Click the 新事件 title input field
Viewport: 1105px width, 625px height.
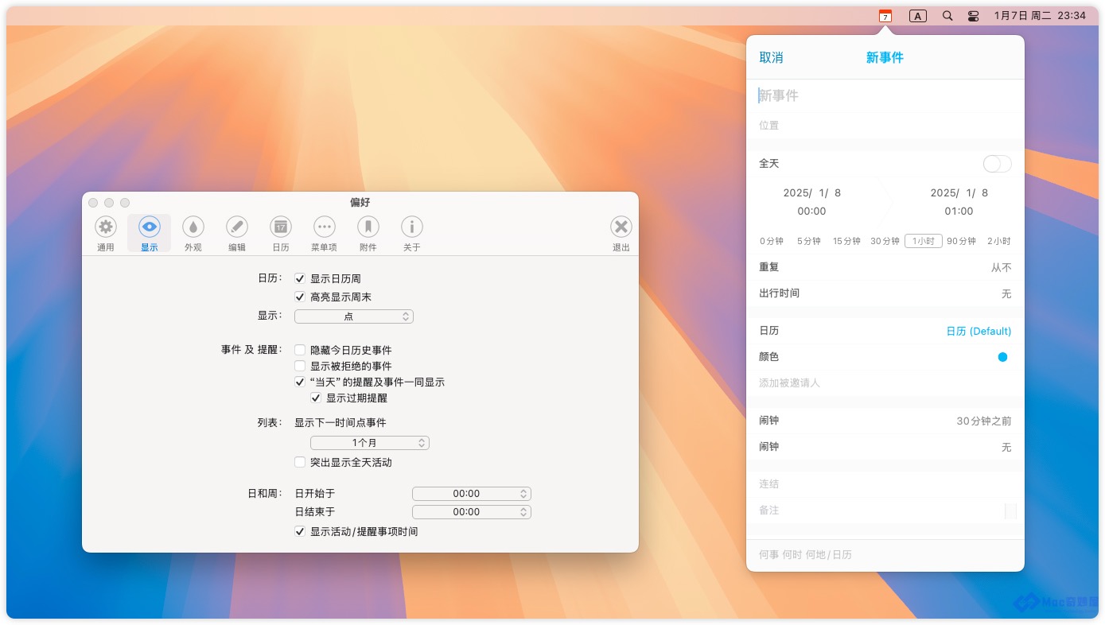point(883,96)
